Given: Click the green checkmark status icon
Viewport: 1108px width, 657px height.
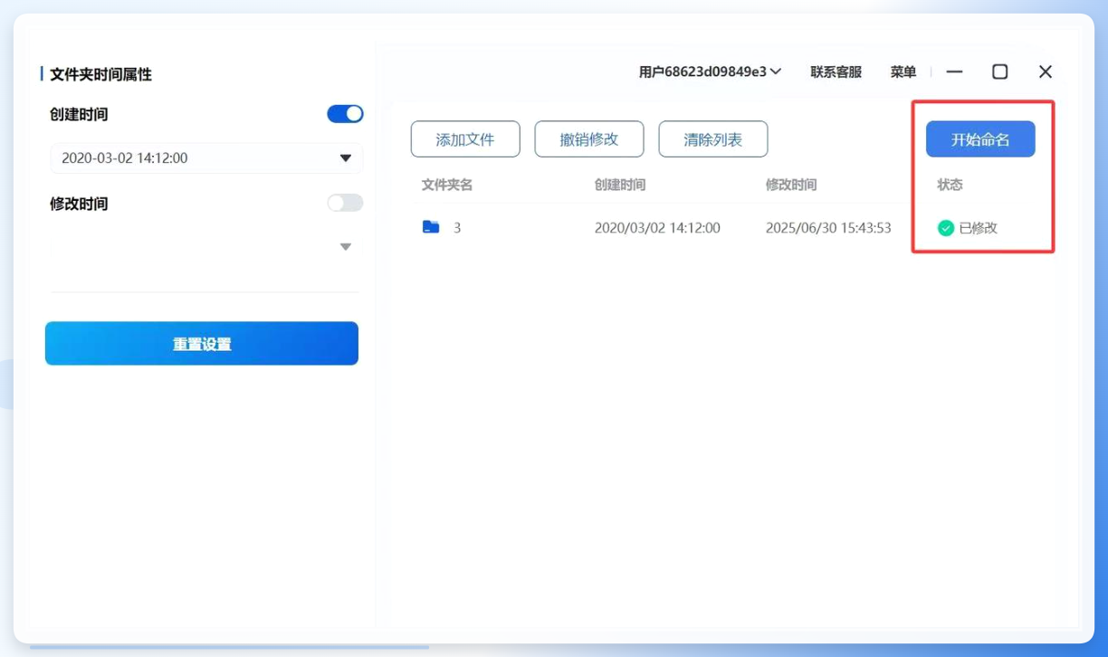Looking at the screenshot, I should 946,228.
